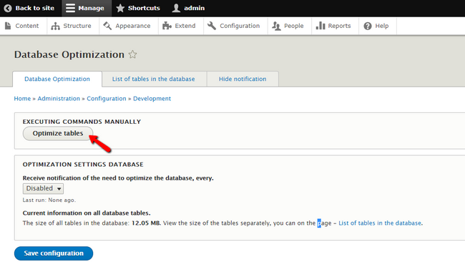The image size is (465, 262).
Task: Open the Help question mark icon
Action: 368,26
